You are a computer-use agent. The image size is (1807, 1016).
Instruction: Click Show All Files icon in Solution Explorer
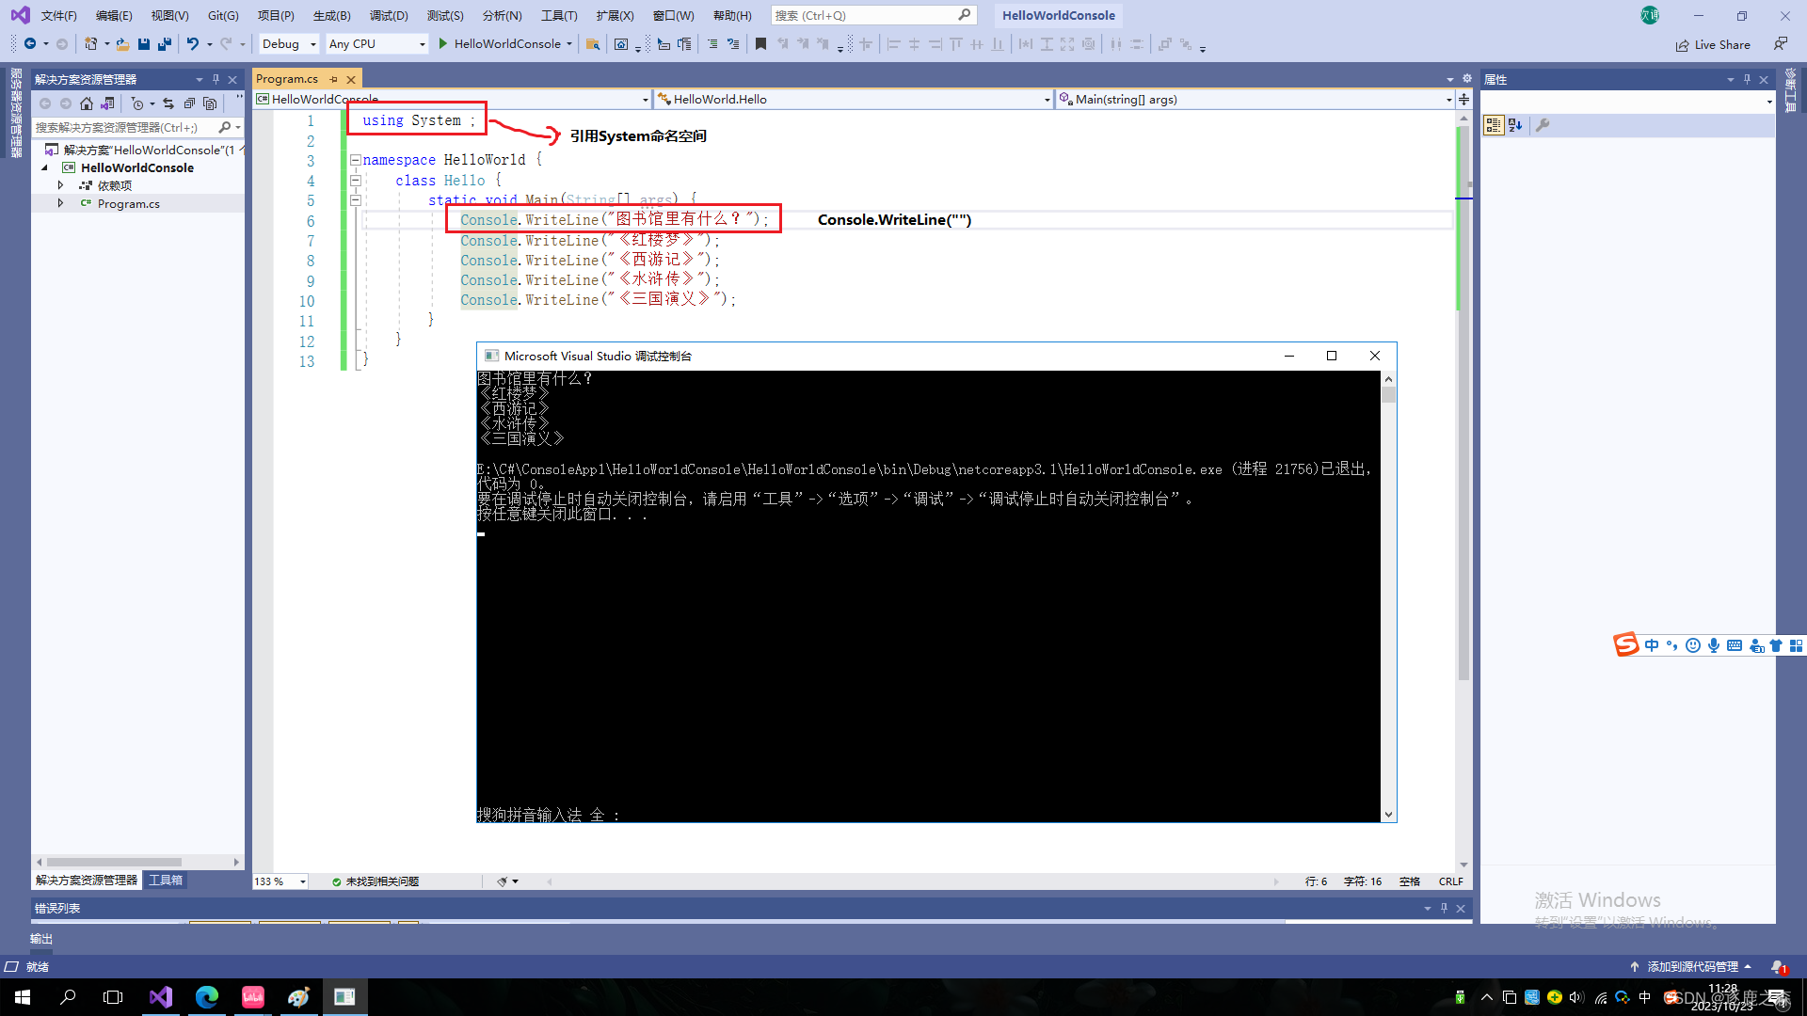210,103
